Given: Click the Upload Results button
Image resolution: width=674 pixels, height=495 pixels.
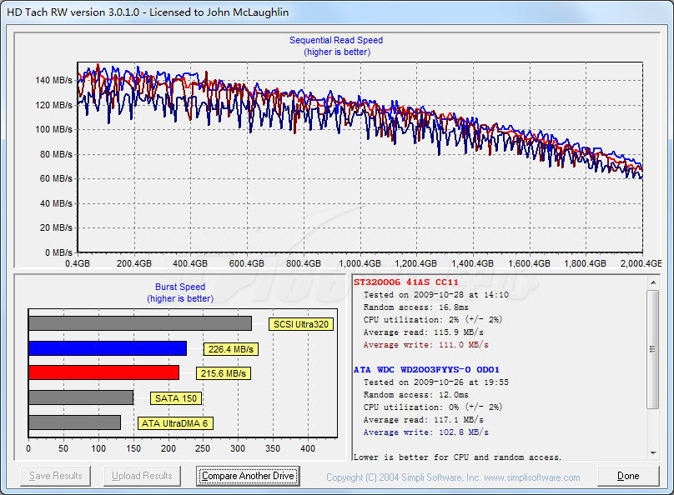Looking at the screenshot, I should pyautogui.click(x=143, y=476).
